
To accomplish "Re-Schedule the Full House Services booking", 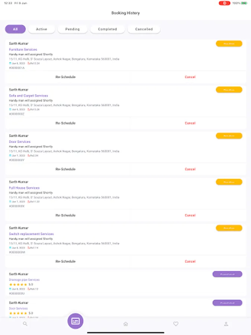I will [65, 216].
